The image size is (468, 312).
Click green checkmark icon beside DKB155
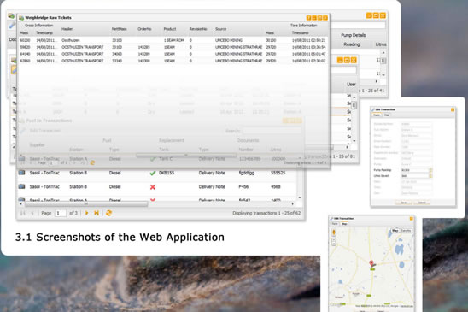click(153, 173)
